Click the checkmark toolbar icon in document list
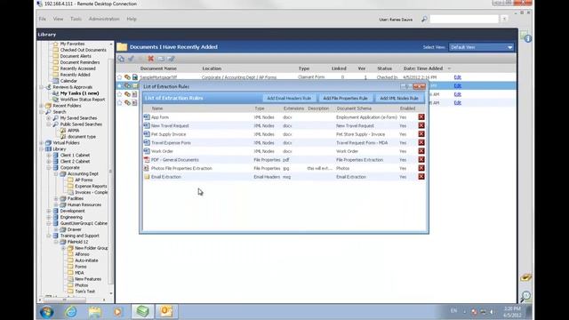 pos(131,59)
